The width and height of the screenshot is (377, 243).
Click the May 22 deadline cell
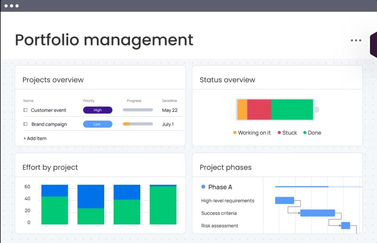pyautogui.click(x=169, y=110)
